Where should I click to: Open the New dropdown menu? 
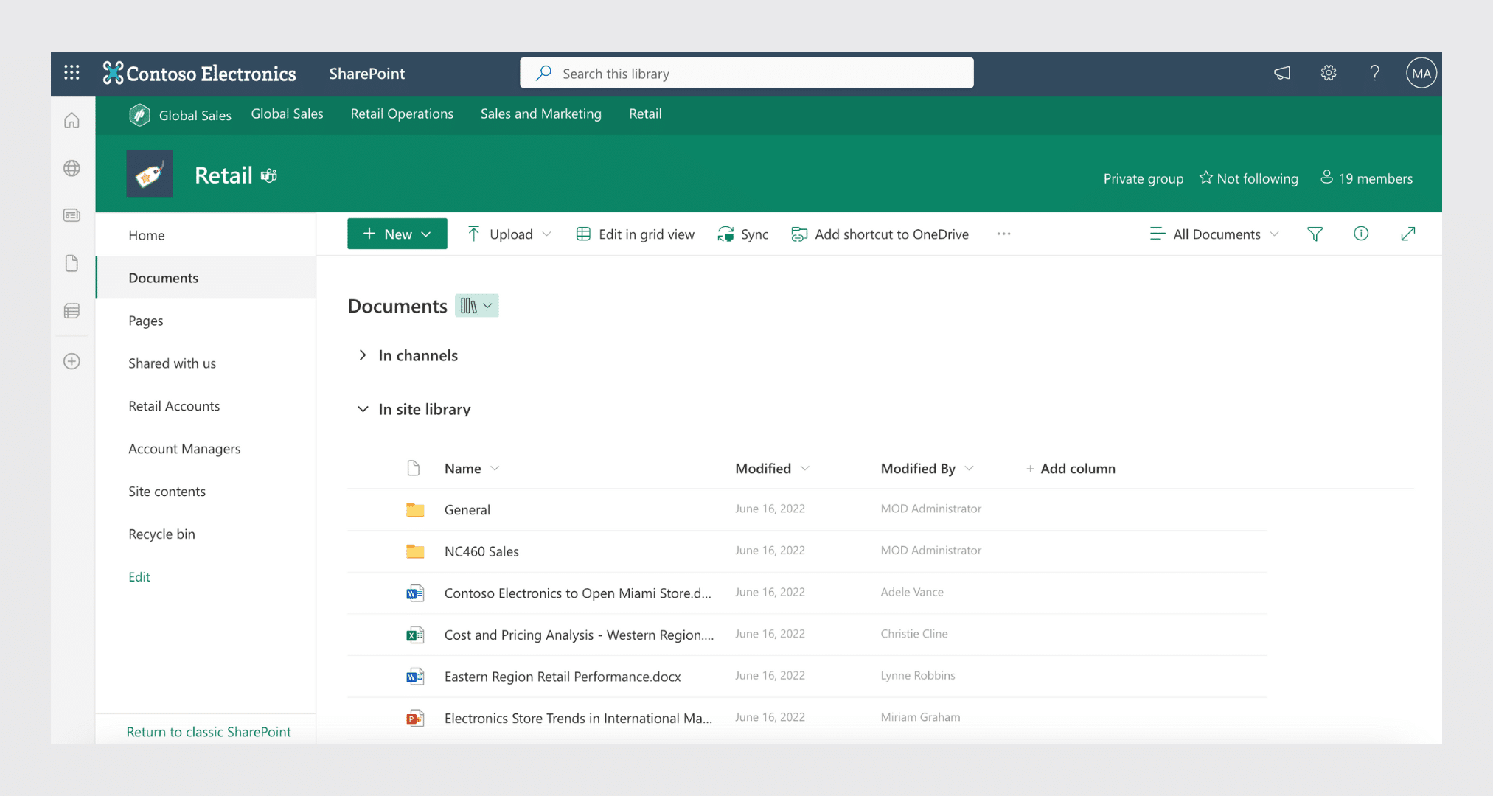click(397, 234)
